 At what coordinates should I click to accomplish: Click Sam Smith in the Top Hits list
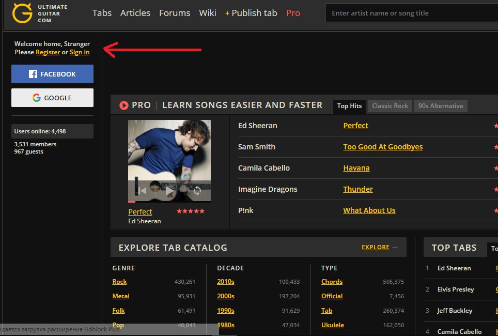[x=257, y=147]
